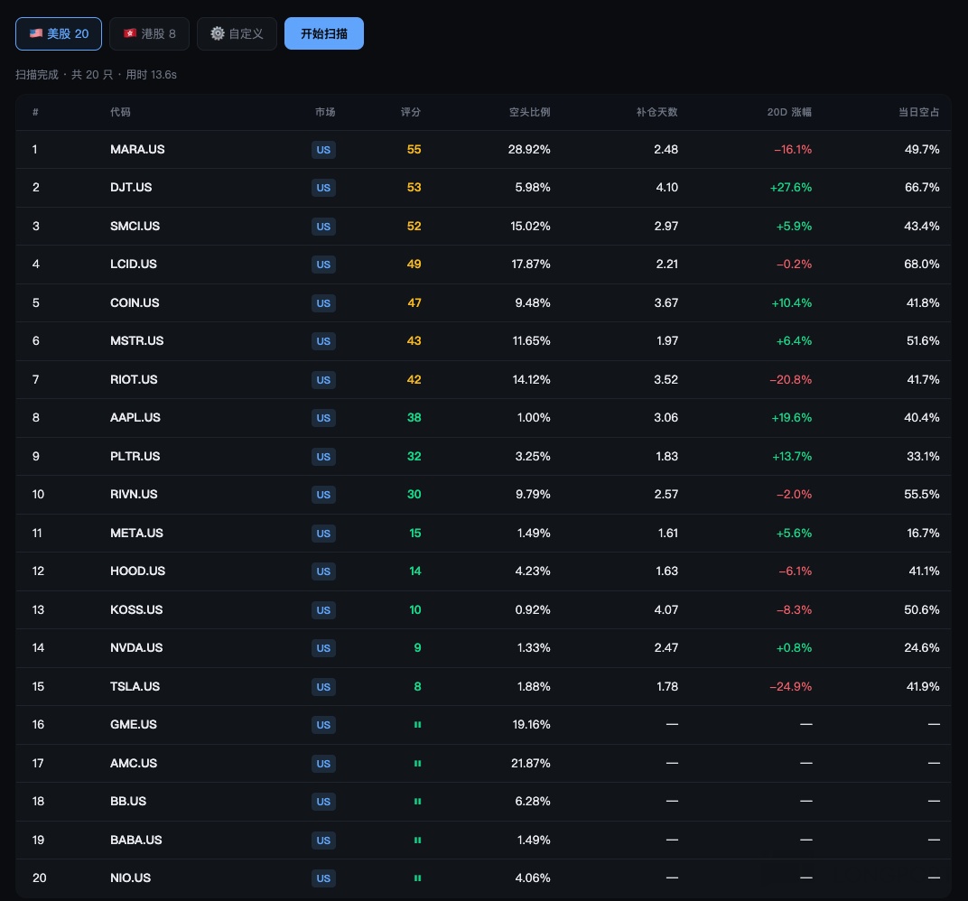Image resolution: width=968 pixels, height=901 pixels.
Task: Click the pause icon in GME.US row
Action: tap(417, 725)
